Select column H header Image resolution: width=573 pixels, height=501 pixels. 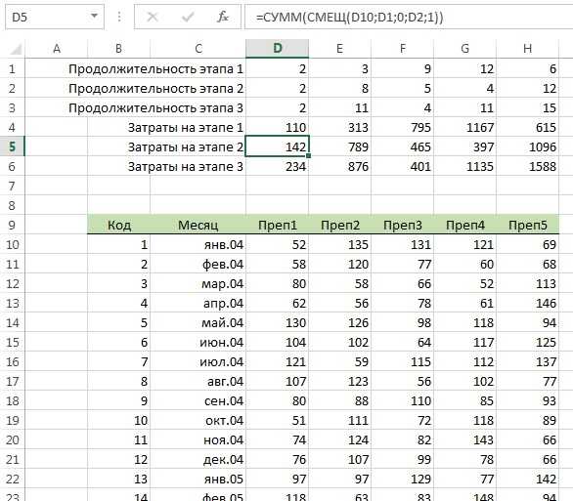click(x=527, y=49)
